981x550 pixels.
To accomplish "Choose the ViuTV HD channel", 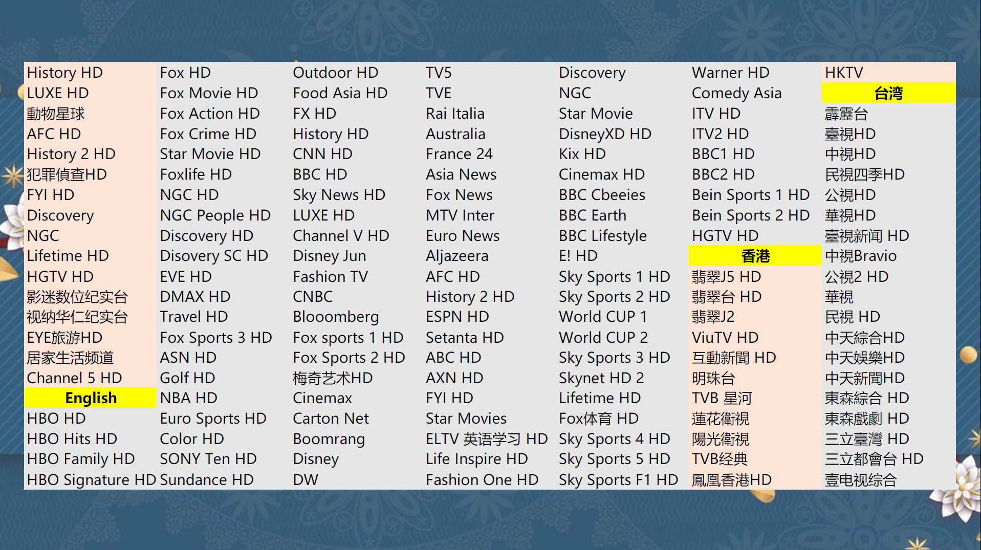I will (x=725, y=338).
